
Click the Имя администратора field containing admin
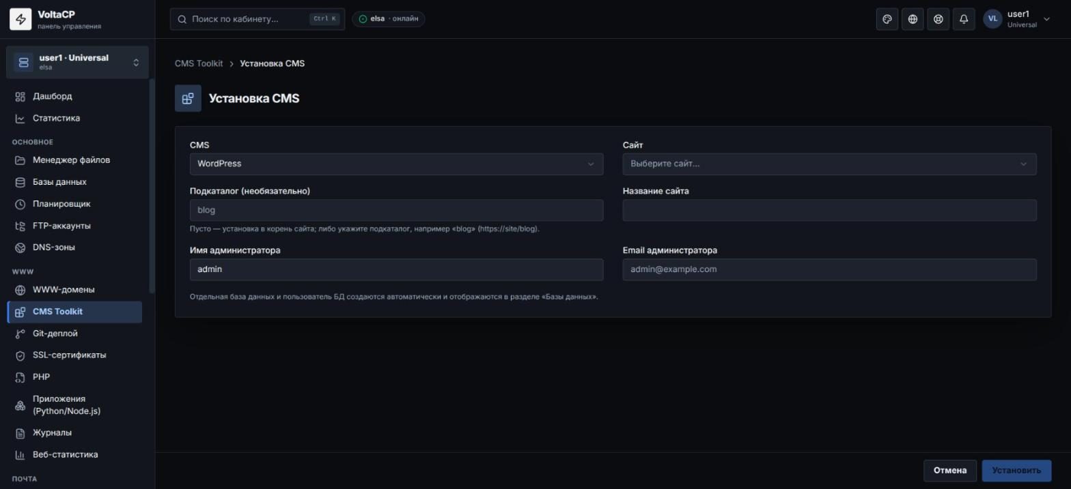(x=396, y=269)
